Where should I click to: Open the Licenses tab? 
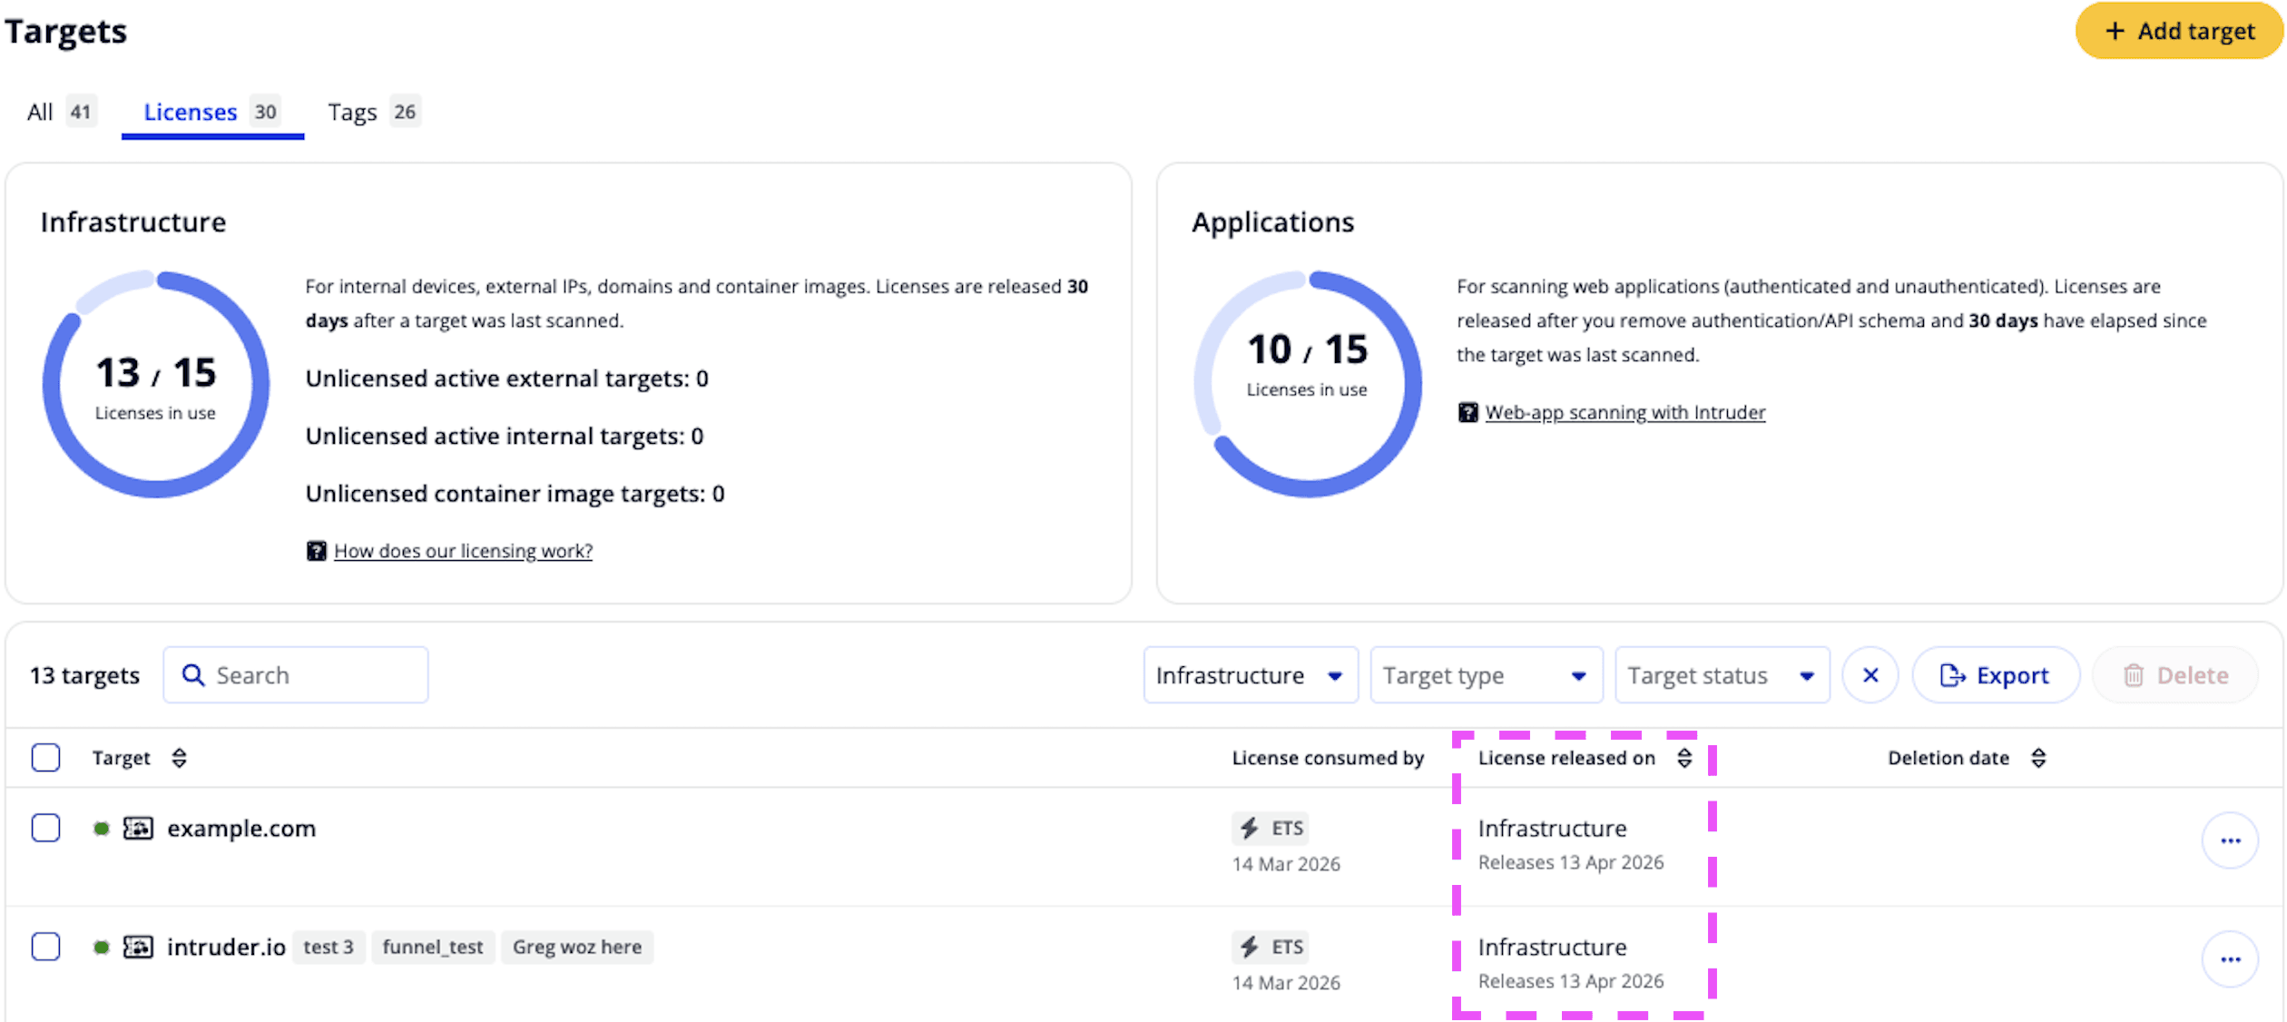click(212, 112)
